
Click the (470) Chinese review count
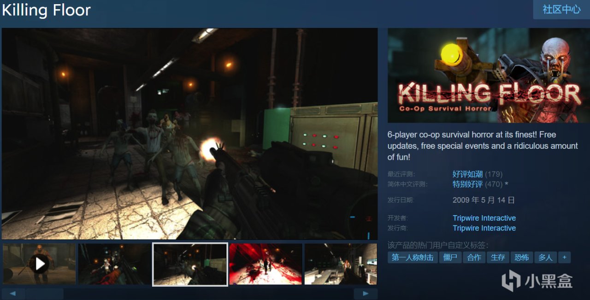pyautogui.click(x=494, y=184)
